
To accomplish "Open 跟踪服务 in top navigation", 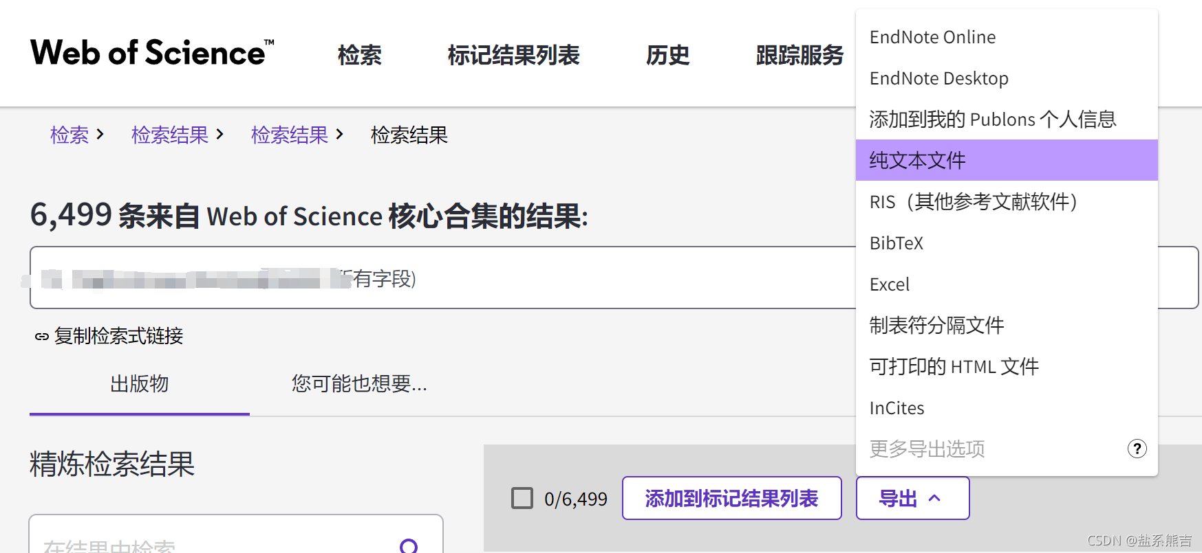I will (x=799, y=55).
